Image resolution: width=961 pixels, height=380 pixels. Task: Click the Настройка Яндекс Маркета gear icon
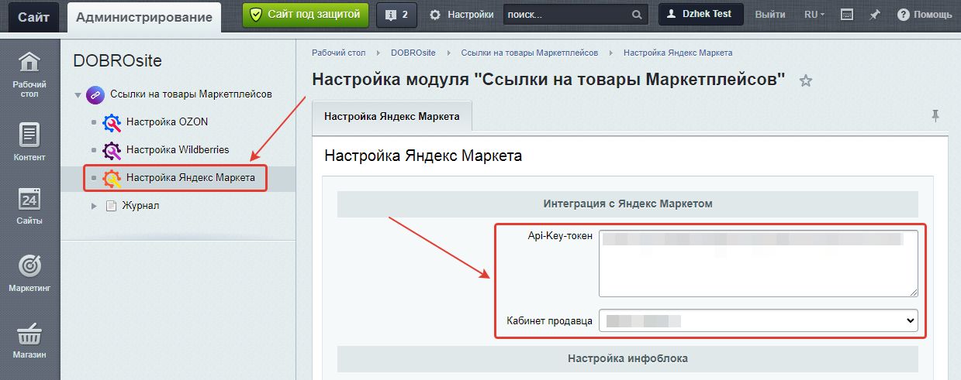112,178
